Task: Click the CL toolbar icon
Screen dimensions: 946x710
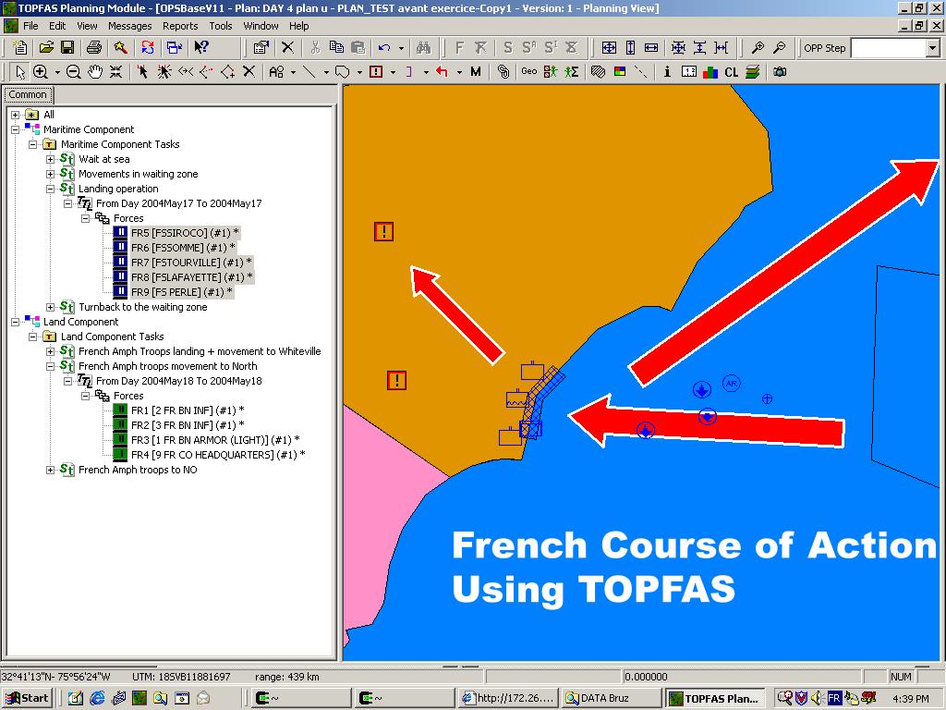Action: 732,72
